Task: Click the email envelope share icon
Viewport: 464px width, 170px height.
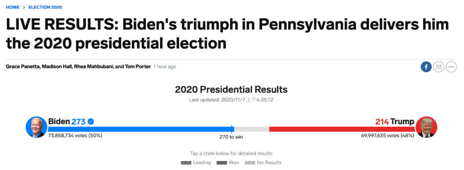Action: [439, 67]
